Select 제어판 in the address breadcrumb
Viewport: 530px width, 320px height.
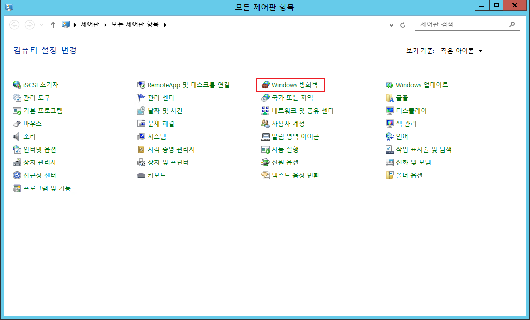[90, 25]
